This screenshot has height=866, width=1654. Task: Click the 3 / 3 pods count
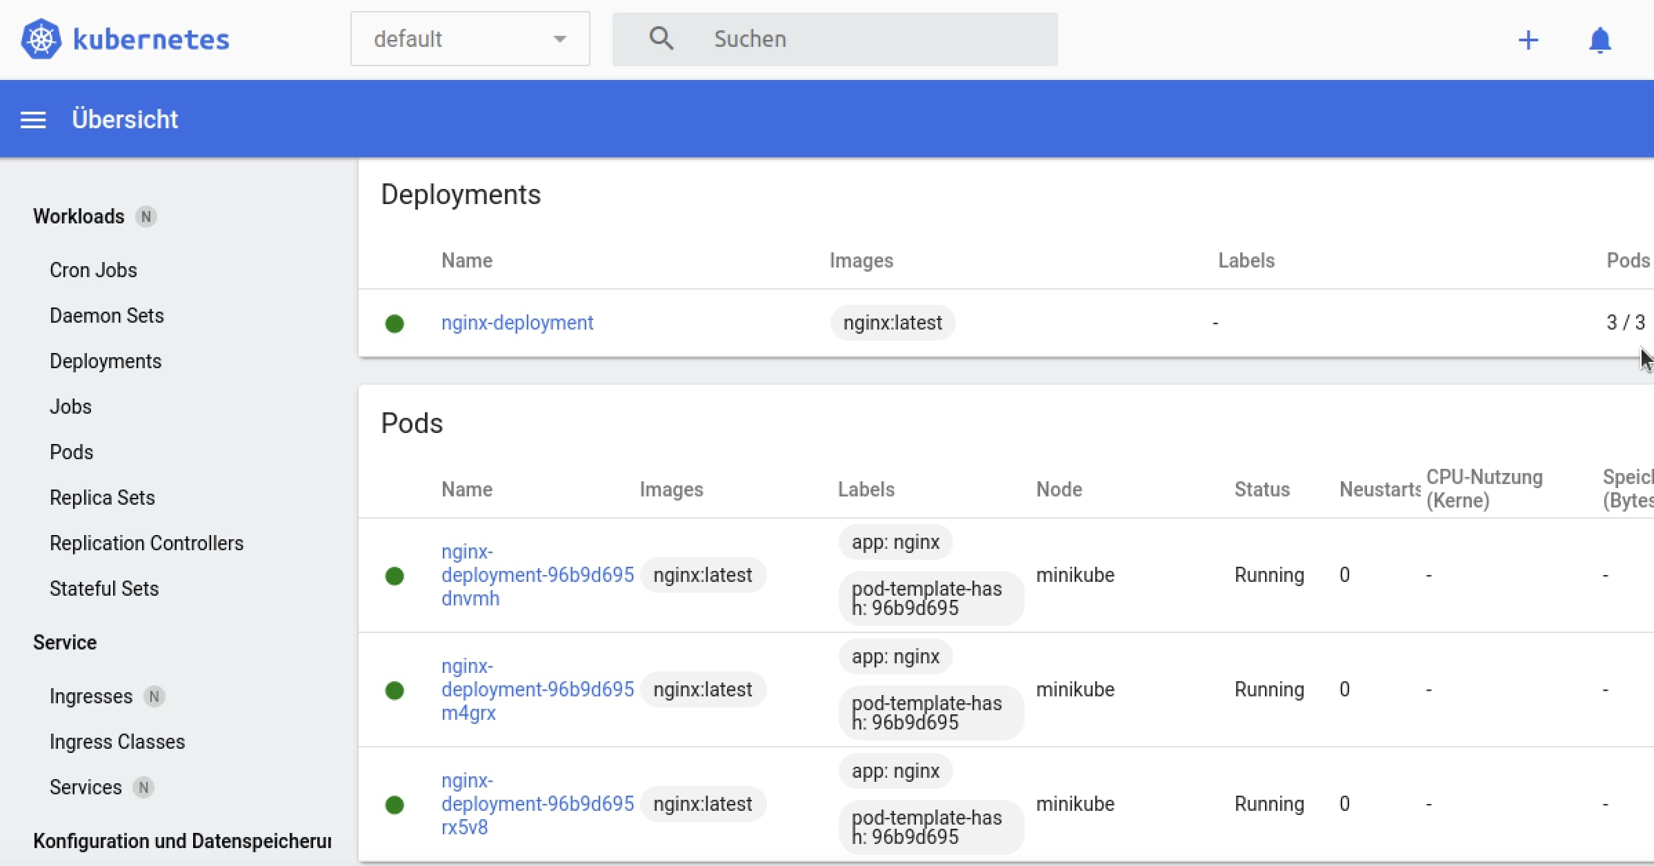pos(1626,323)
